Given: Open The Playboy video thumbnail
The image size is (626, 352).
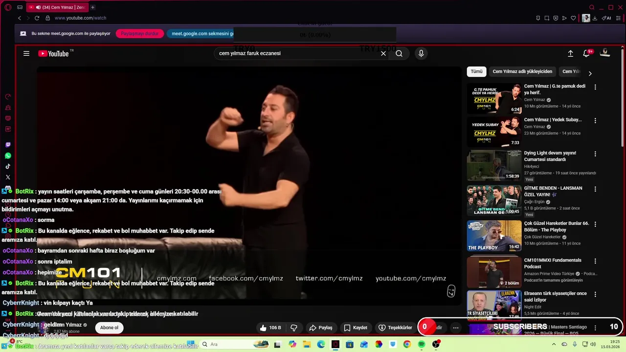Looking at the screenshot, I should coord(494,236).
